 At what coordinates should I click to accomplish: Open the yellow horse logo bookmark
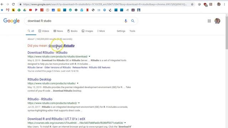(x=13, y=10)
